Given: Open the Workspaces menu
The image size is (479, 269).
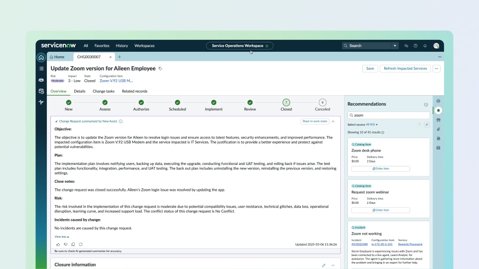Looking at the screenshot, I should 145,46.
